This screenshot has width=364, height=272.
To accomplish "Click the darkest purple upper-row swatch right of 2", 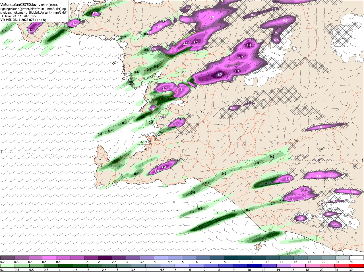I will pos(105,258).
